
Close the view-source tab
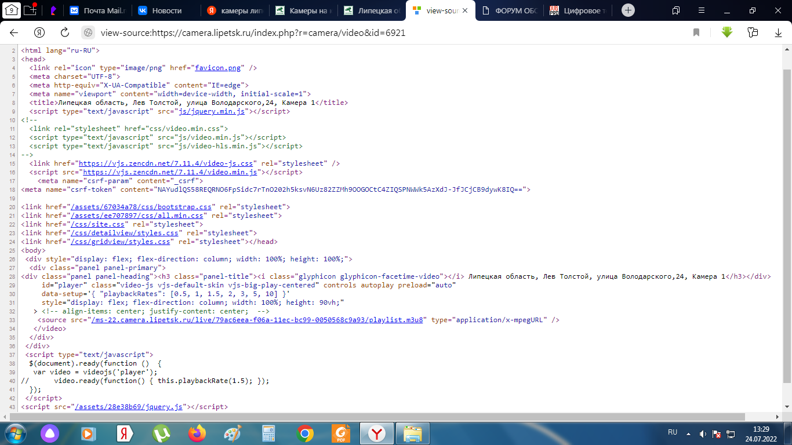[x=464, y=10]
